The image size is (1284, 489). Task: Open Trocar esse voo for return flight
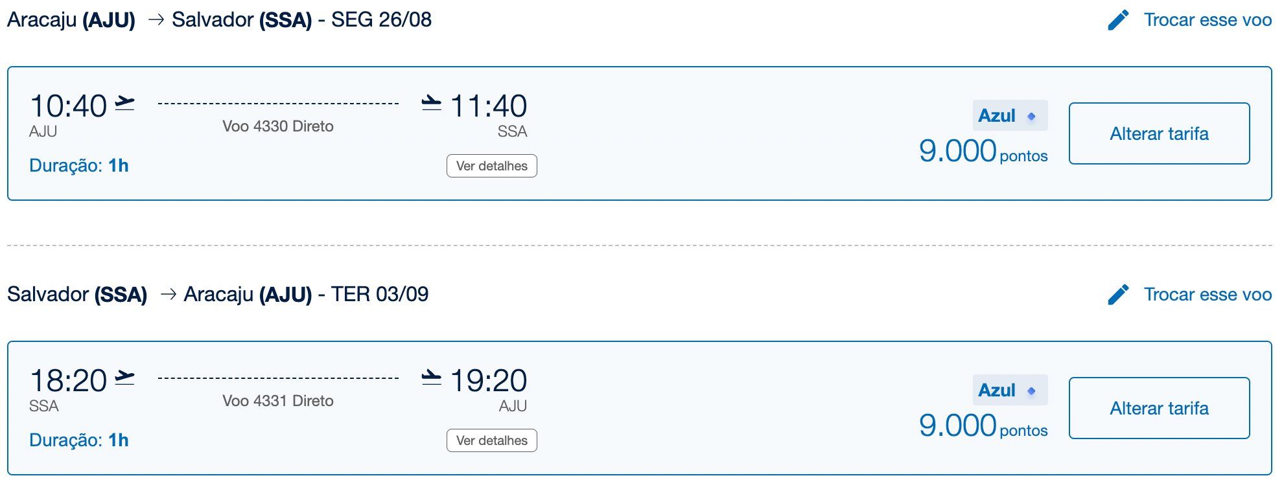(x=1207, y=295)
